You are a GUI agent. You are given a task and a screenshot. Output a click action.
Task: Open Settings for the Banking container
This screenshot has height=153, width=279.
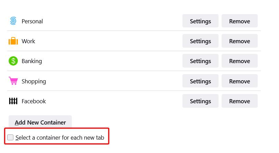[x=200, y=61]
